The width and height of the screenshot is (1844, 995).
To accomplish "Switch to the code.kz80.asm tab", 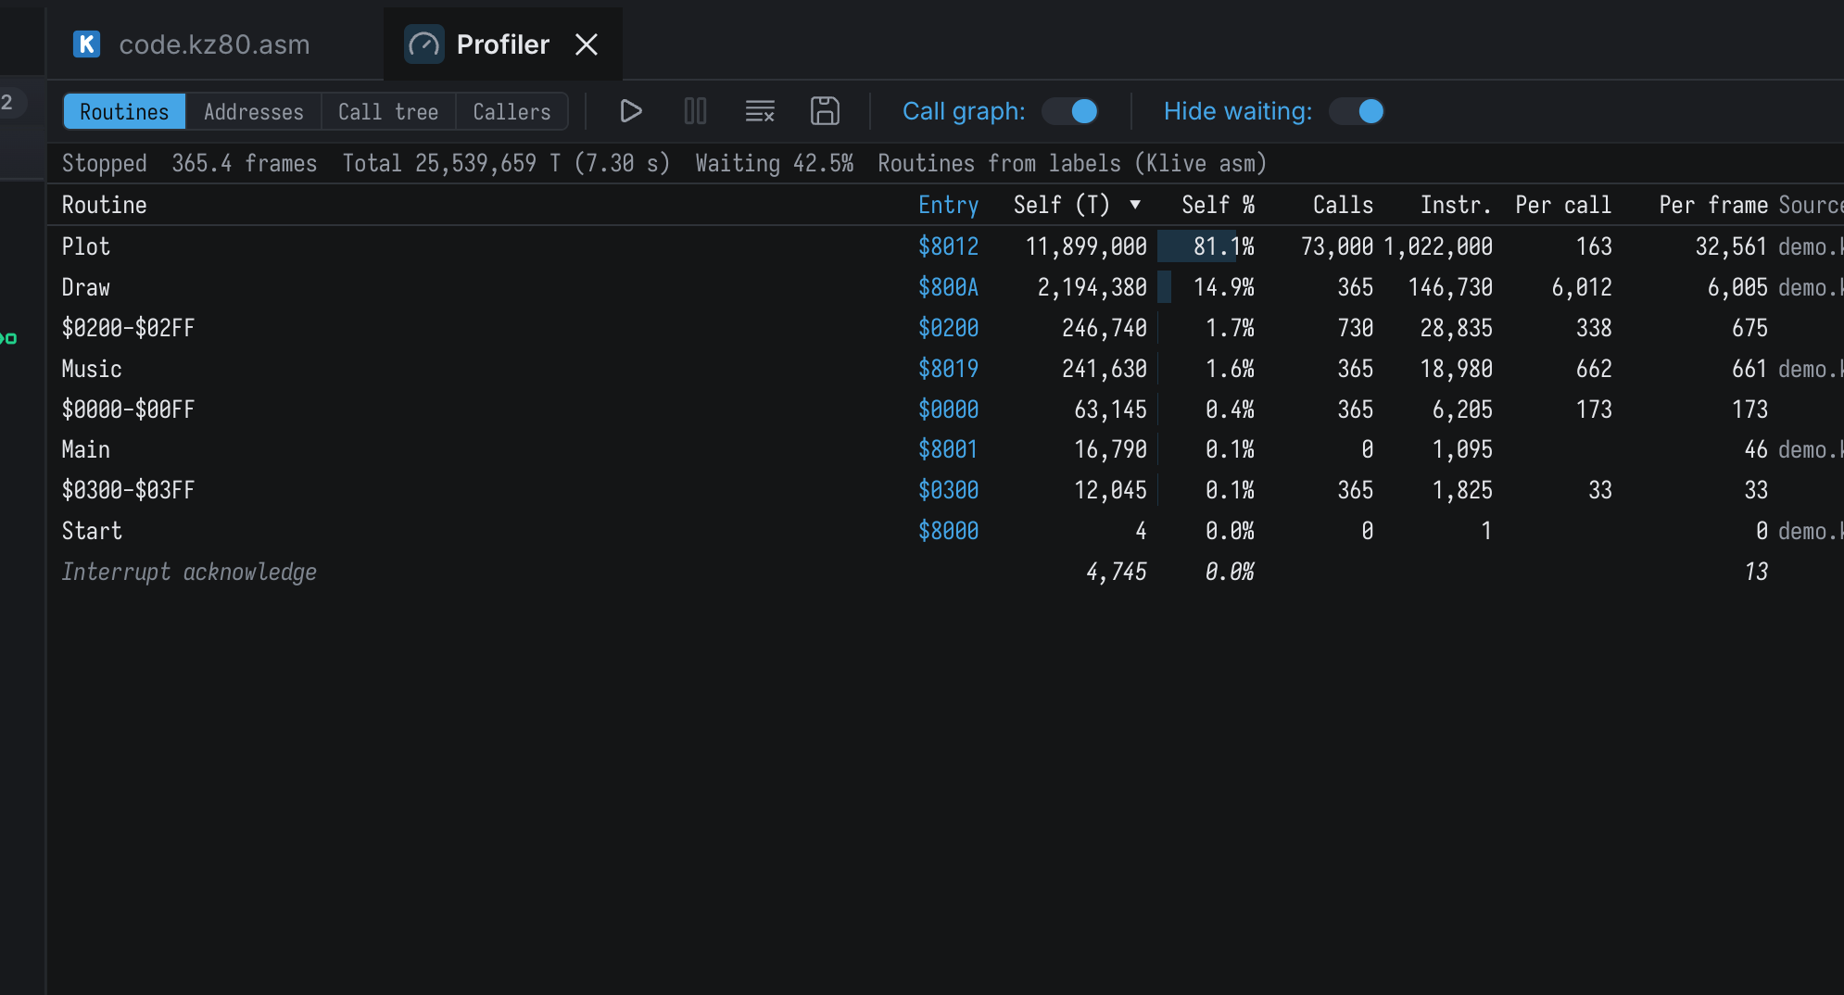I will tap(214, 44).
